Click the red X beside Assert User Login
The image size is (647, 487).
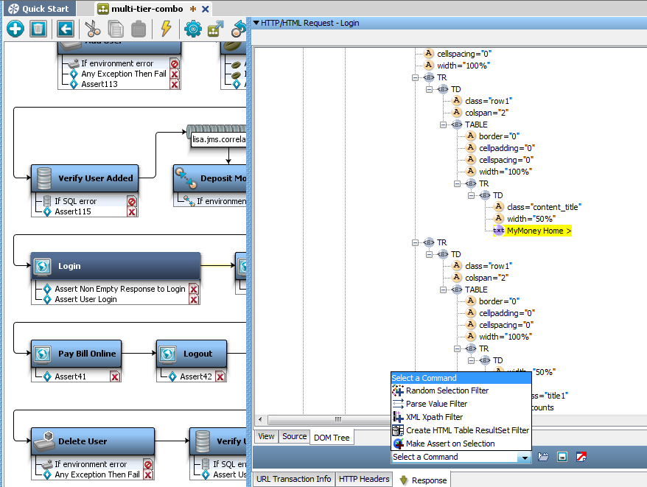[x=193, y=300]
